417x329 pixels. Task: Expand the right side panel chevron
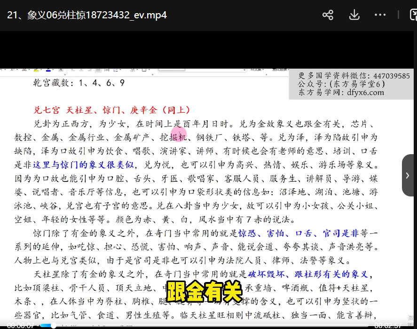[408, 175]
